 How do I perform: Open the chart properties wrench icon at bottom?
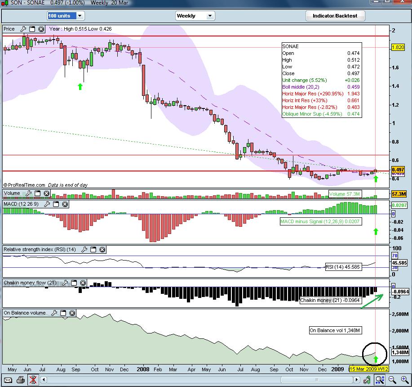pyautogui.click(x=367, y=380)
